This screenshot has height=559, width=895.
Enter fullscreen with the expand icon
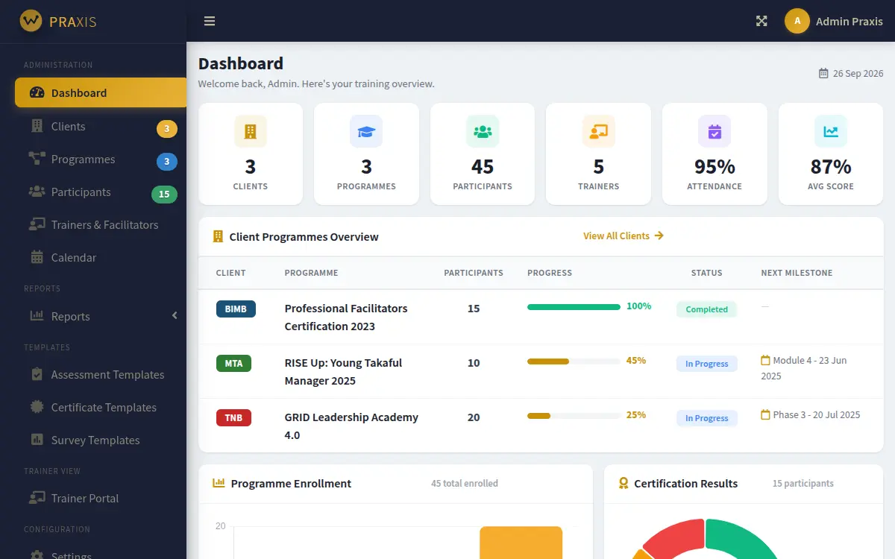761,21
